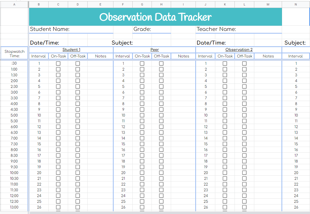Viewport: 310px width, 214px height.
Task: Select Peer interval number 18
Action: (x=123, y=161)
